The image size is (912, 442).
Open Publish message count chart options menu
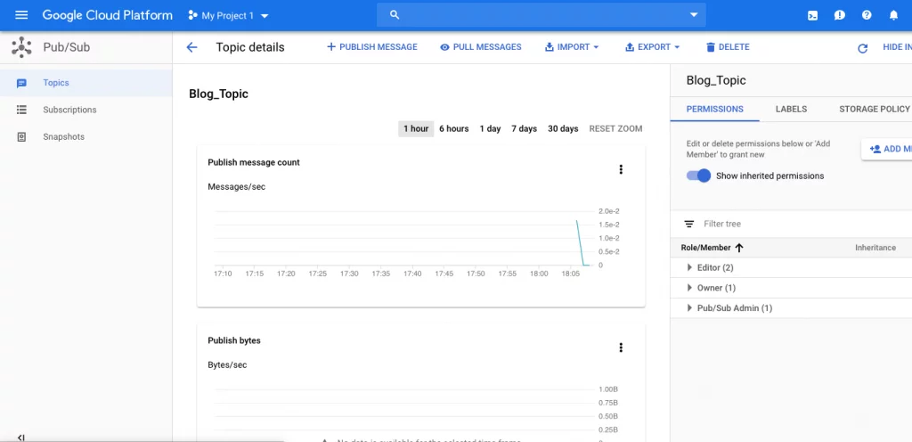(621, 169)
